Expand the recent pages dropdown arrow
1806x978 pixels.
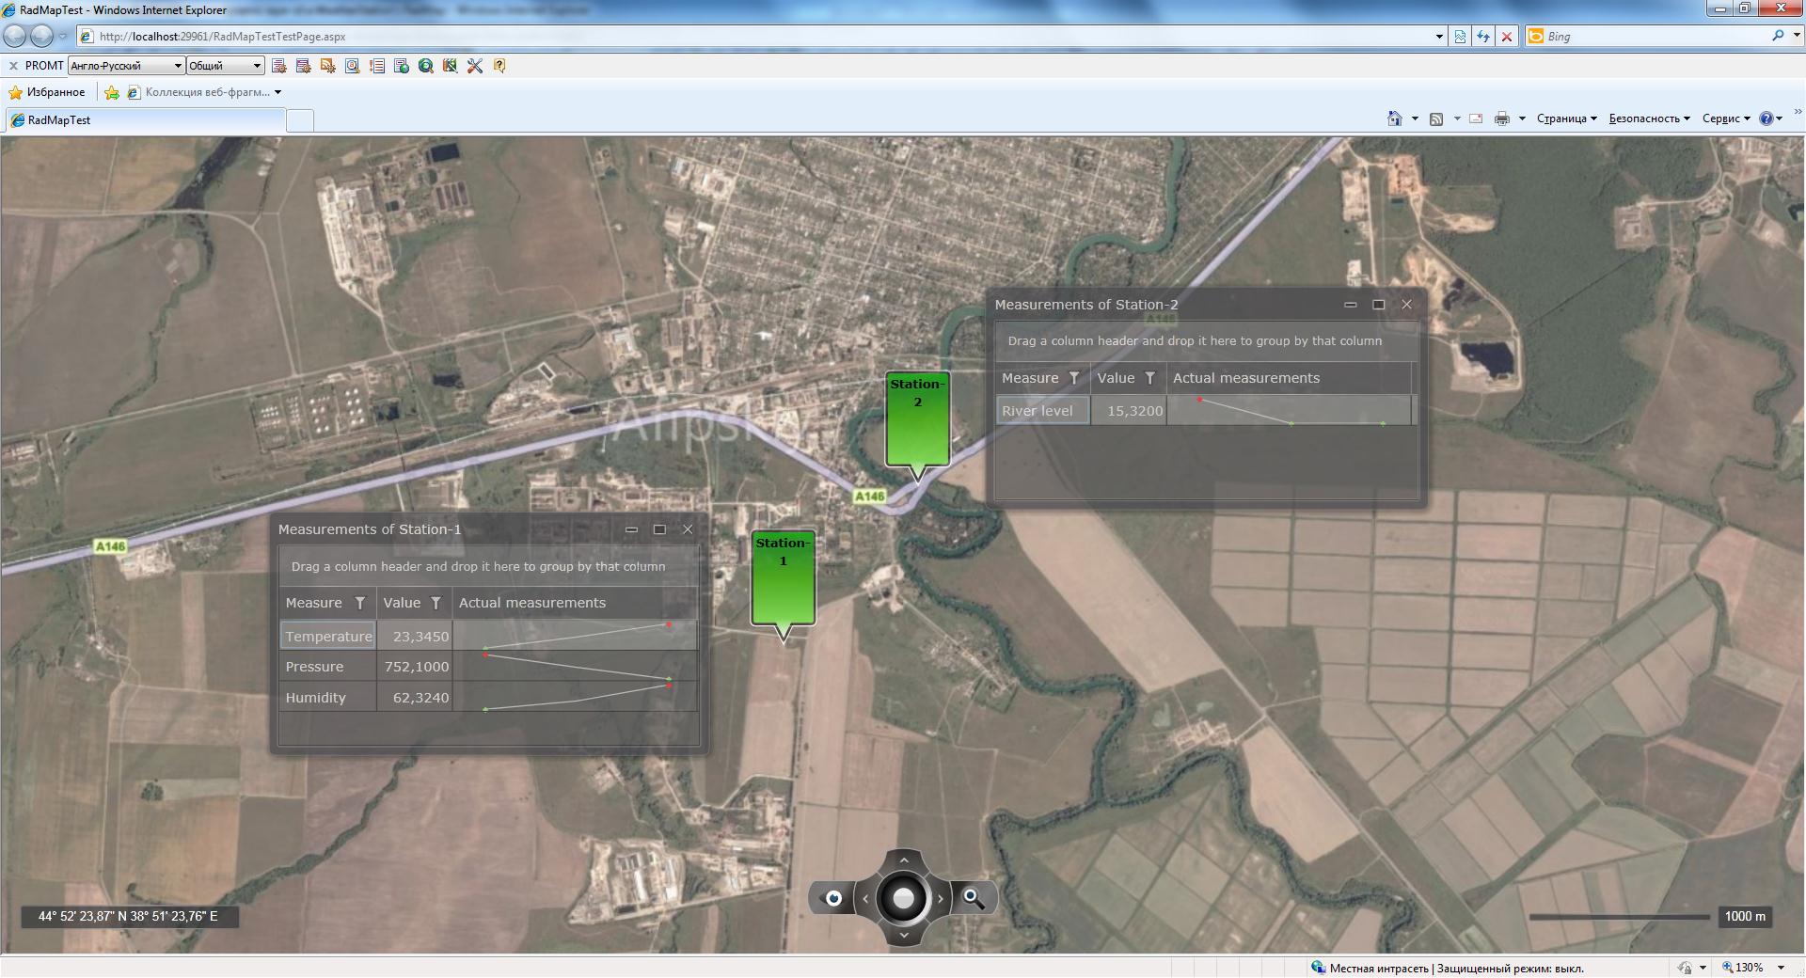(63, 36)
